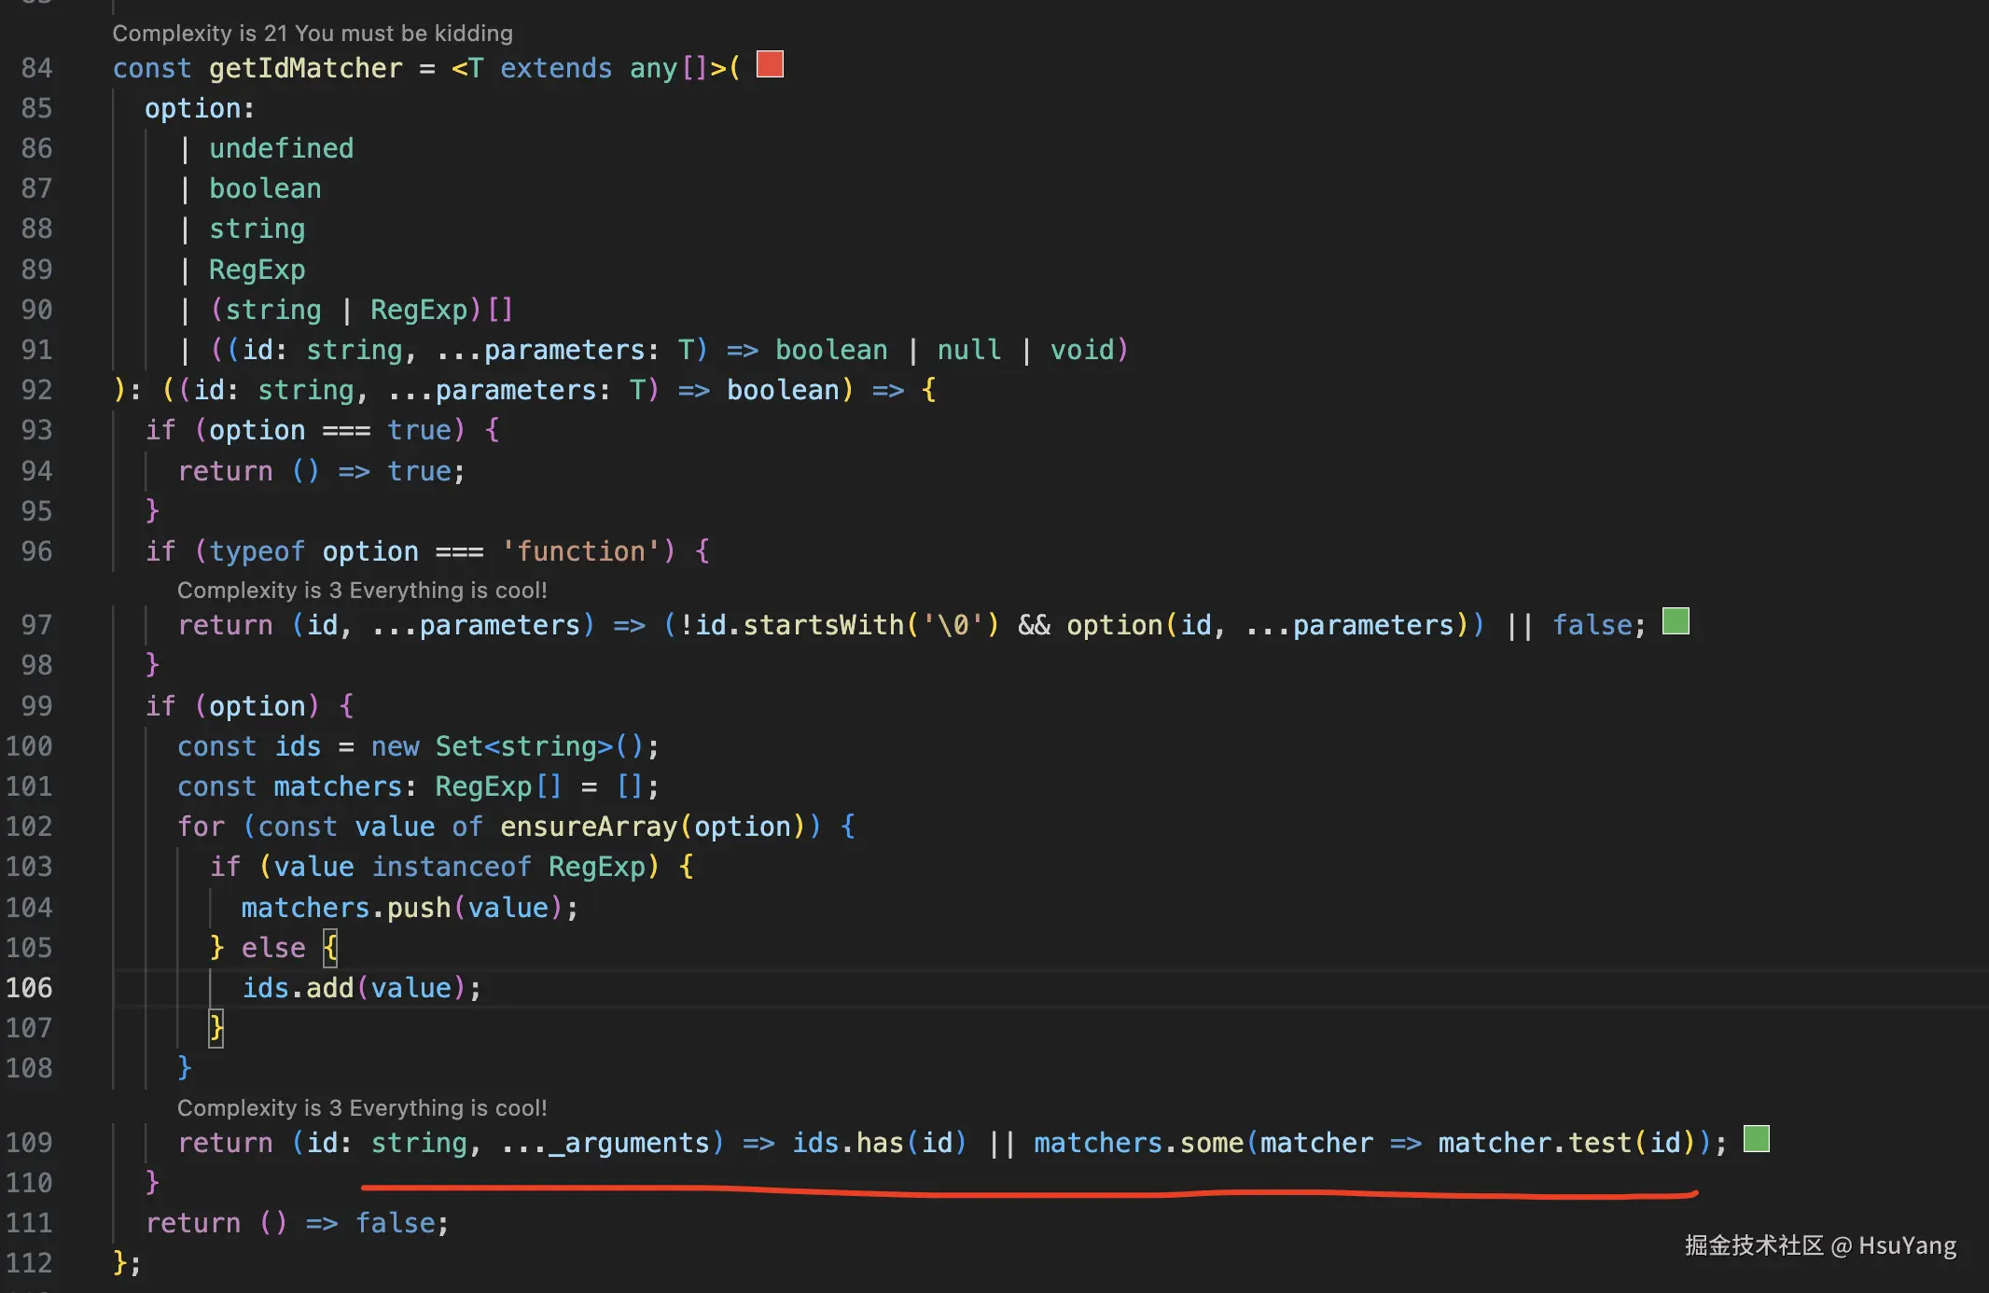Open the 'Complexity is 3' lens above line 97
Viewport: 1989px width, 1293px height.
tap(362, 591)
